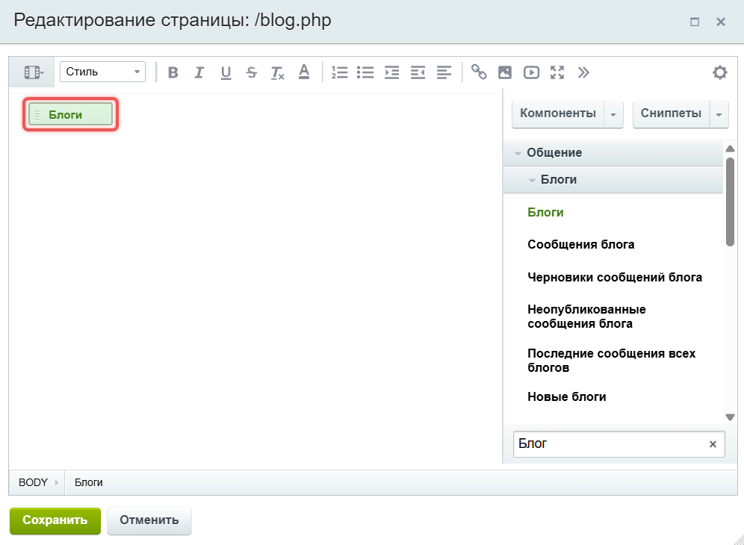Click the component list scrollbar thumb
This screenshot has height=545, width=744.
click(731, 202)
